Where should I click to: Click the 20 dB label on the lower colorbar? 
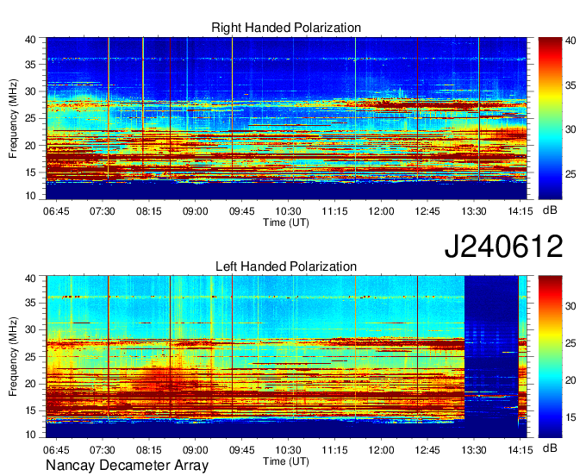pyautogui.click(x=570, y=380)
